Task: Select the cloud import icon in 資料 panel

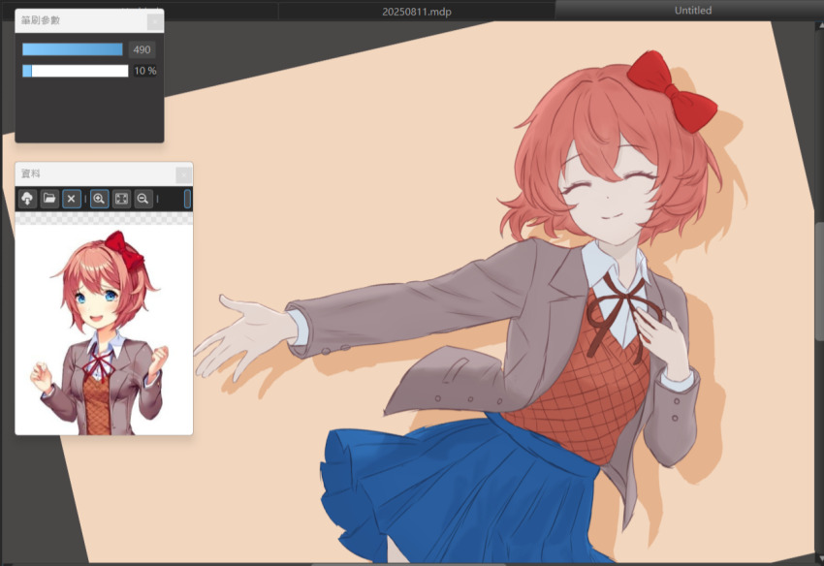Action: [x=27, y=199]
